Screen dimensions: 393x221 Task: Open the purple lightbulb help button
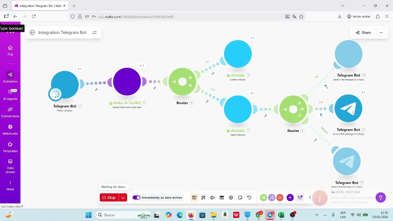click(381, 198)
